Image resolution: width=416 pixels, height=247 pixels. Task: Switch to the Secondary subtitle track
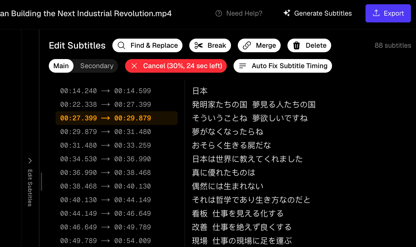[x=97, y=66]
